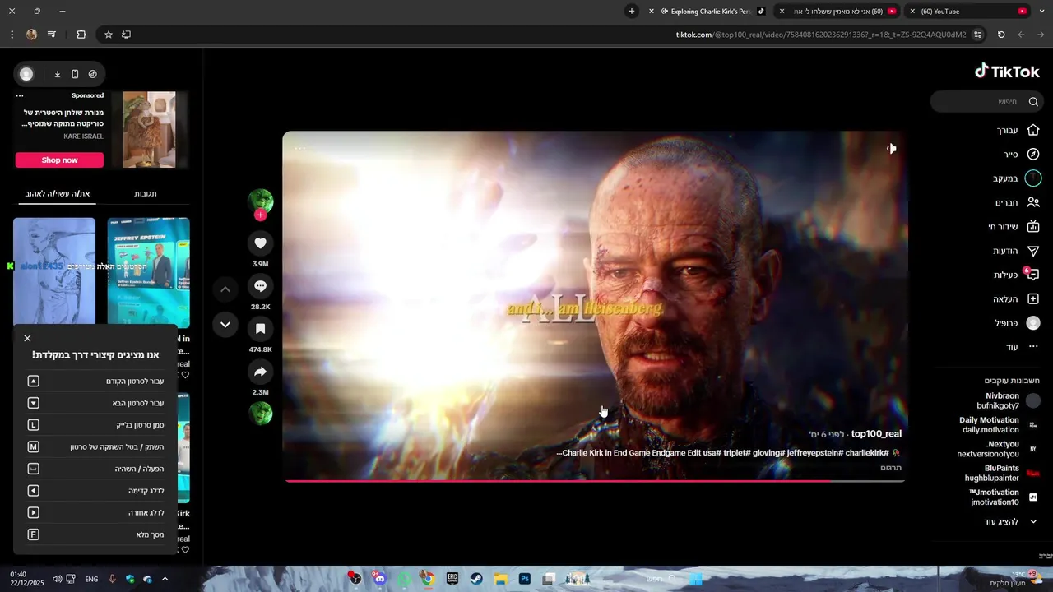
Task: Click the #charliekirk hashtag in caption
Action: pos(865,453)
